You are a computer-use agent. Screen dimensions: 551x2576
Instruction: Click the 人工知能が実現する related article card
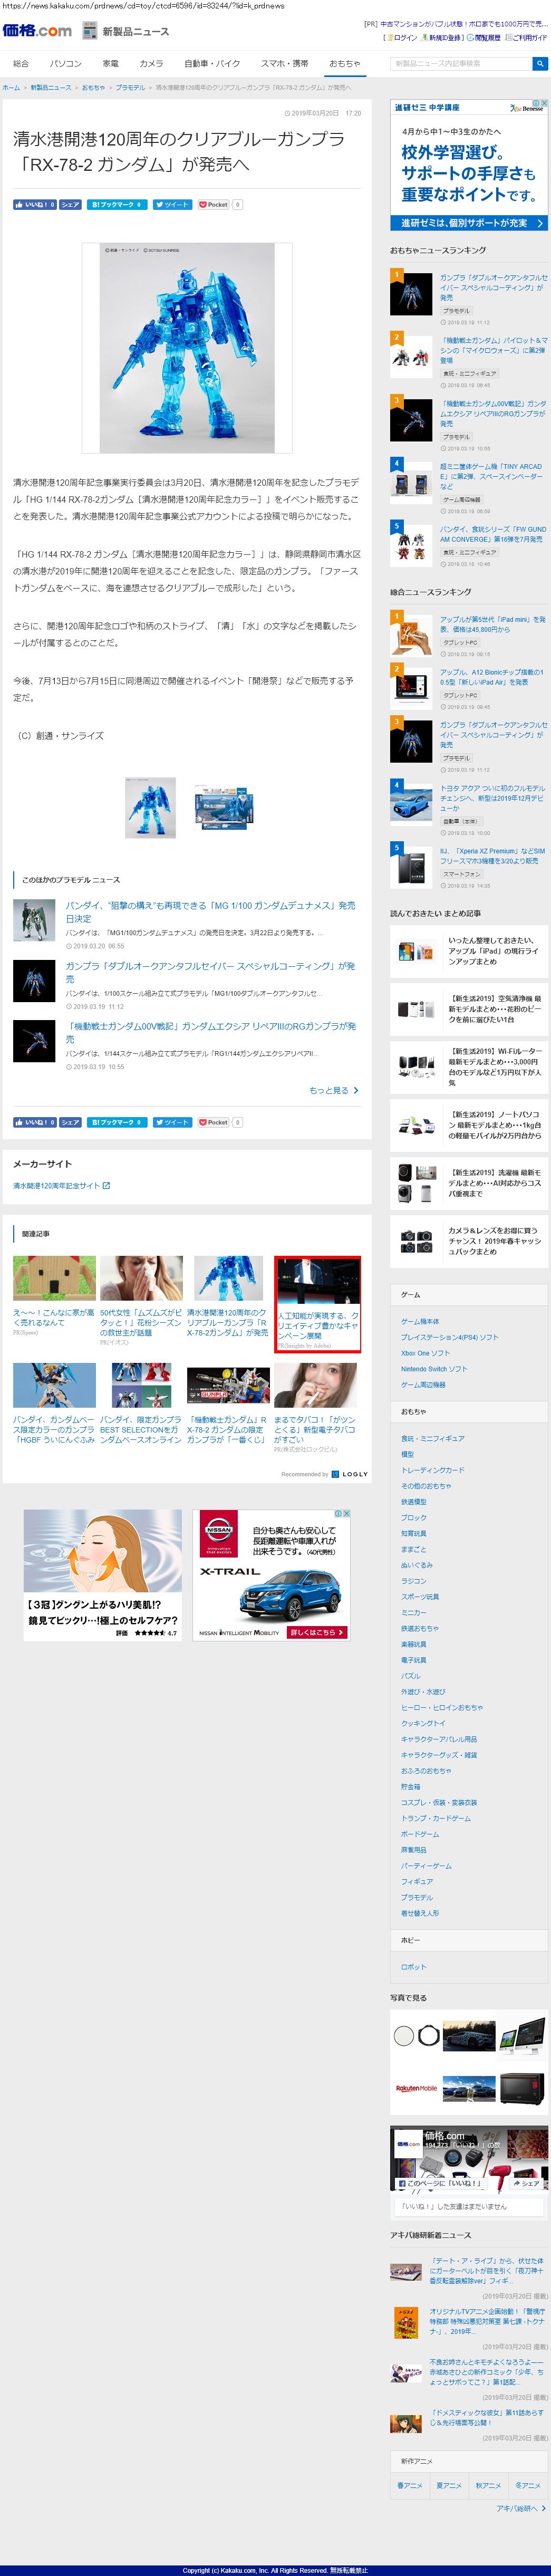tap(318, 1305)
